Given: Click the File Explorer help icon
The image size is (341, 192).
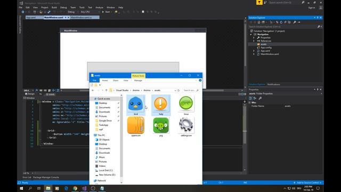Looking at the screenshot, I should point(200,81).
